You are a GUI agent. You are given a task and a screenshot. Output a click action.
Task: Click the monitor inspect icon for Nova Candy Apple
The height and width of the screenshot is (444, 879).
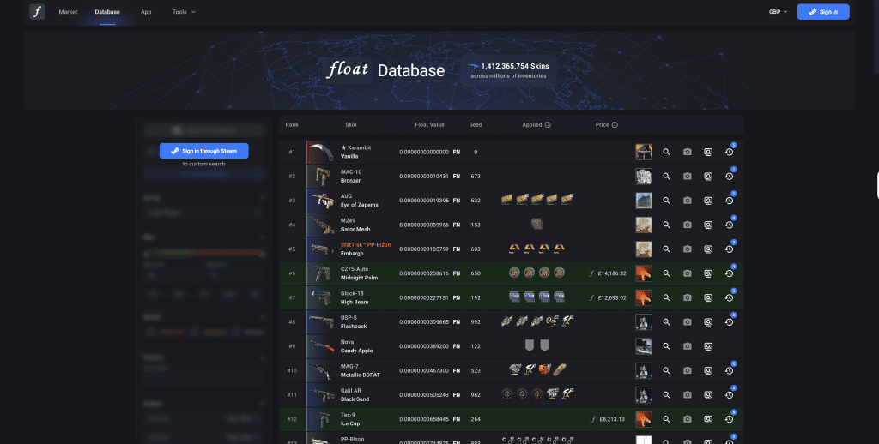click(x=708, y=346)
